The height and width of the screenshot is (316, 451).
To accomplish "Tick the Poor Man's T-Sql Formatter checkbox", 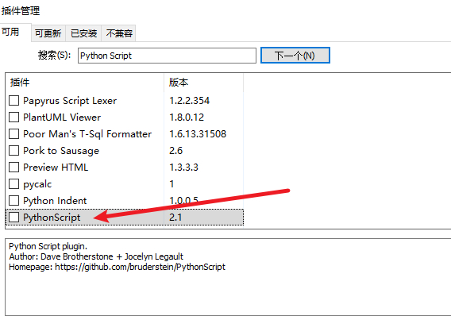I will click(13, 134).
